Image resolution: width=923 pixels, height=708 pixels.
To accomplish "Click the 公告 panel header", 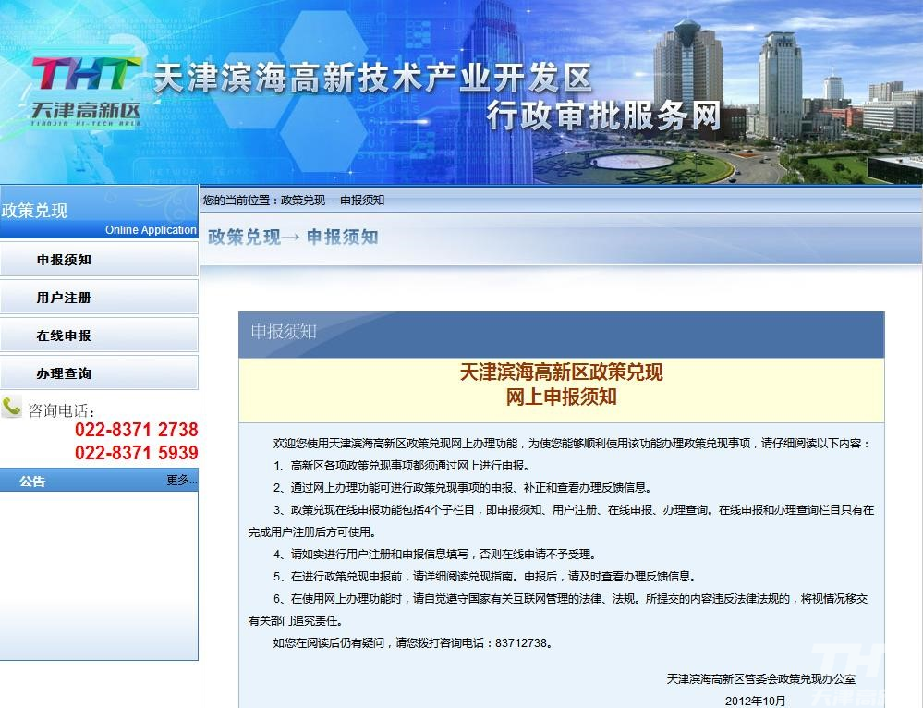I will pos(99,481).
